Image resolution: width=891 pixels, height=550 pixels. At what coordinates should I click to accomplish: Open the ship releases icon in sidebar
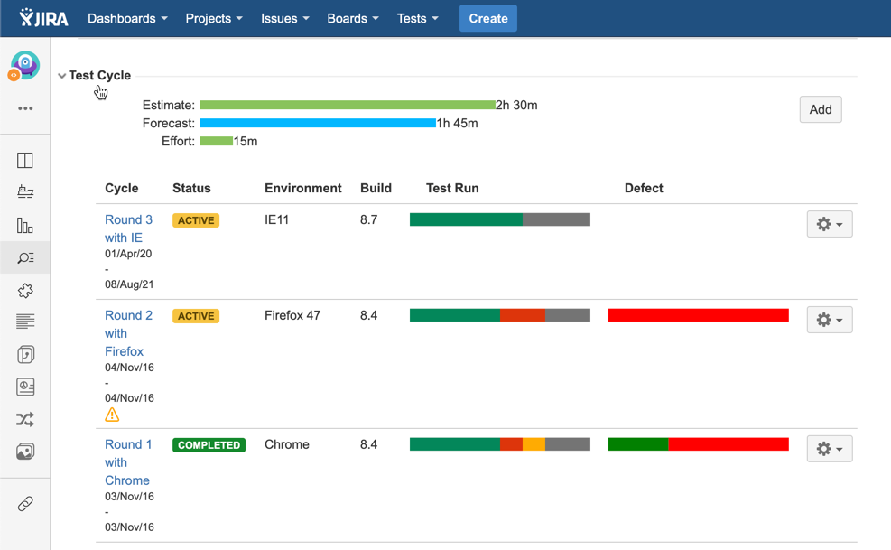25,192
